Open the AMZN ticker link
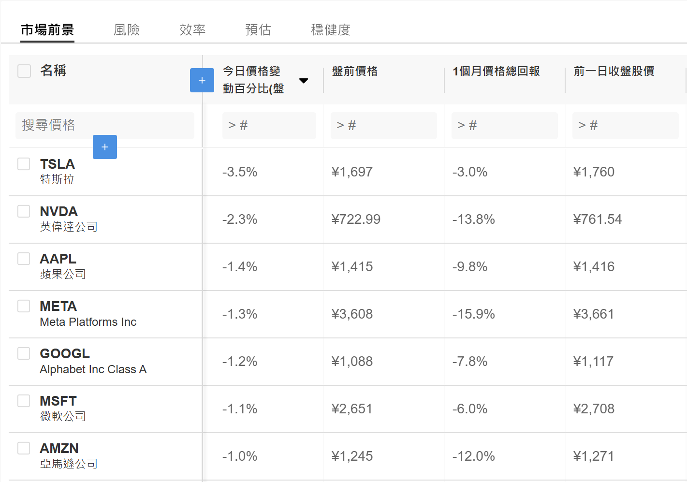The image size is (687, 482). [59, 448]
